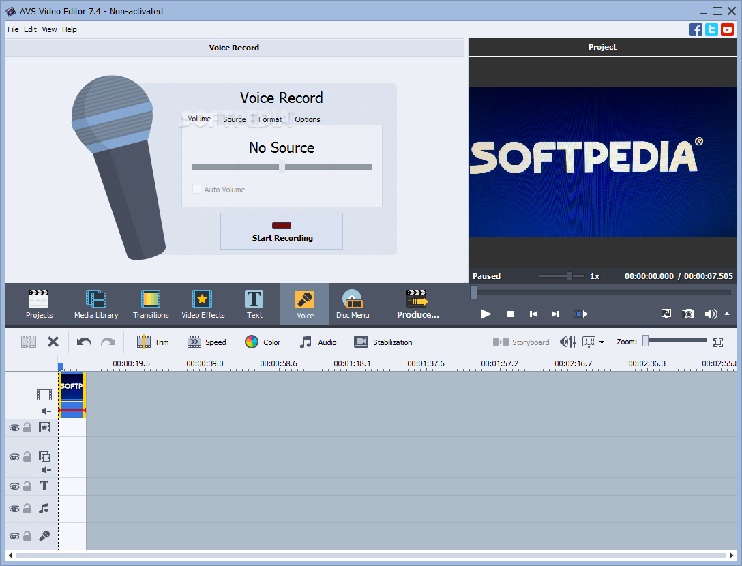Image resolution: width=742 pixels, height=566 pixels.
Task: Select the SOFTP clip on timeline
Action: coord(72,395)
